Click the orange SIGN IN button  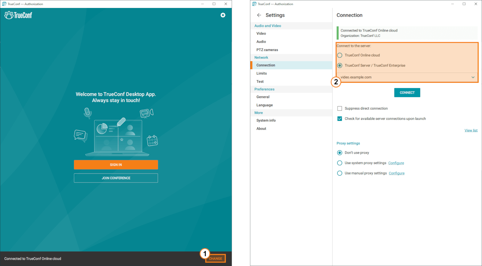116,165
